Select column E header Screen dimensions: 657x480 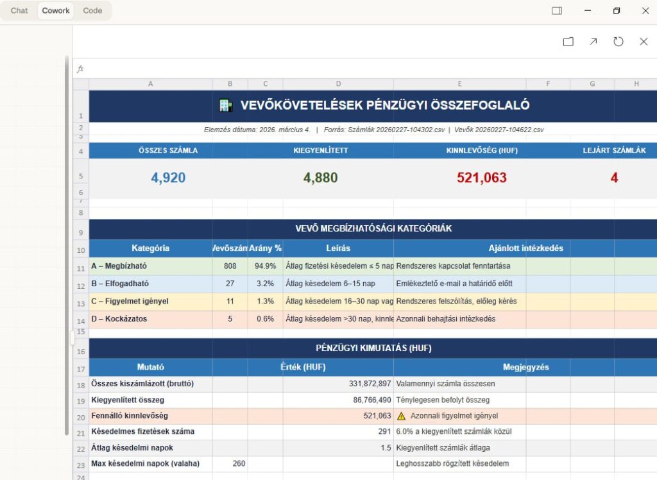pyautogui.click(x=459, y=84)
